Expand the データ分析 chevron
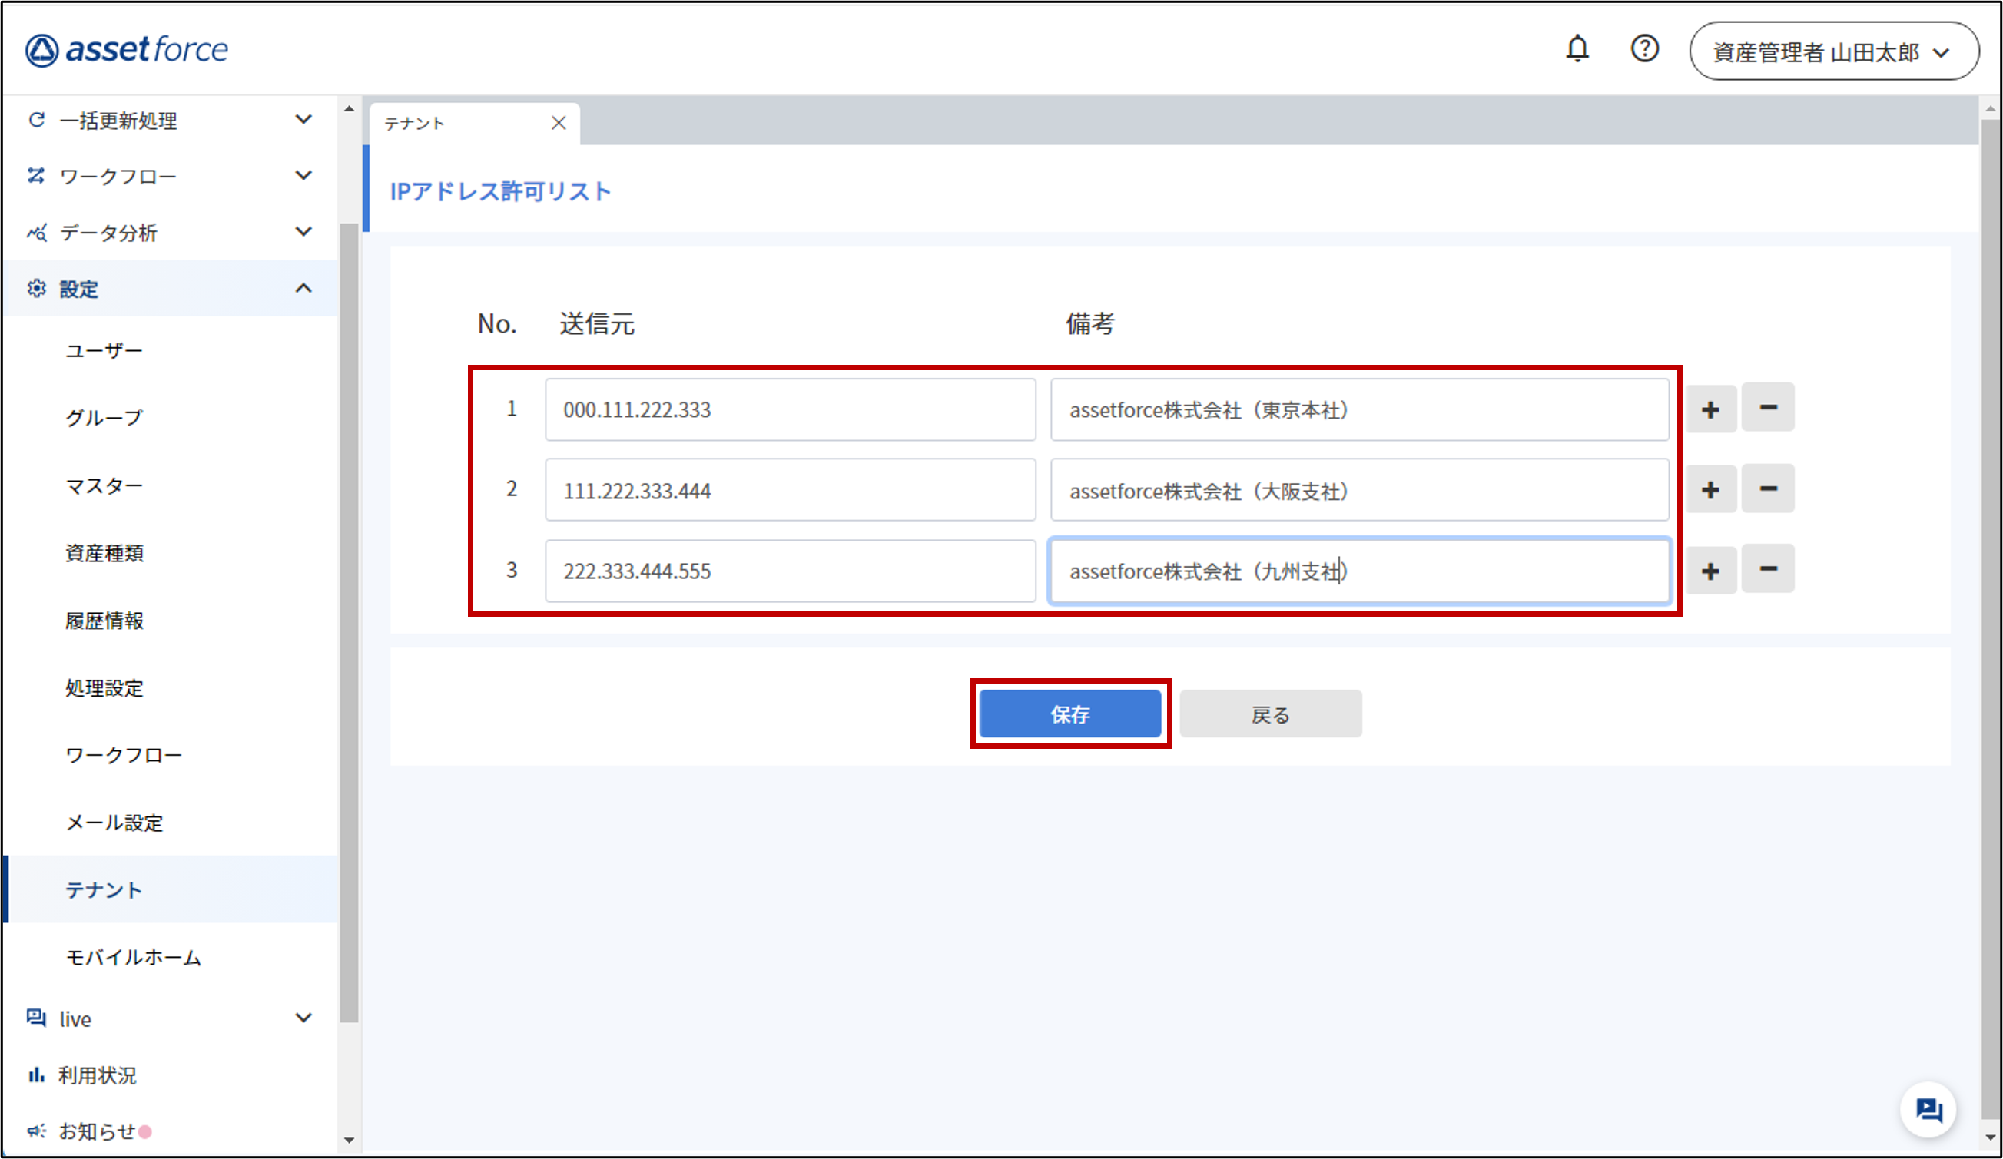2003x1159 pixels. coord(303,232)
